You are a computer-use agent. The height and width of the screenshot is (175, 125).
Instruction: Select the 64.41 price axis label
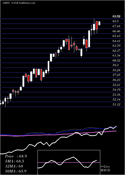point(116,41)
